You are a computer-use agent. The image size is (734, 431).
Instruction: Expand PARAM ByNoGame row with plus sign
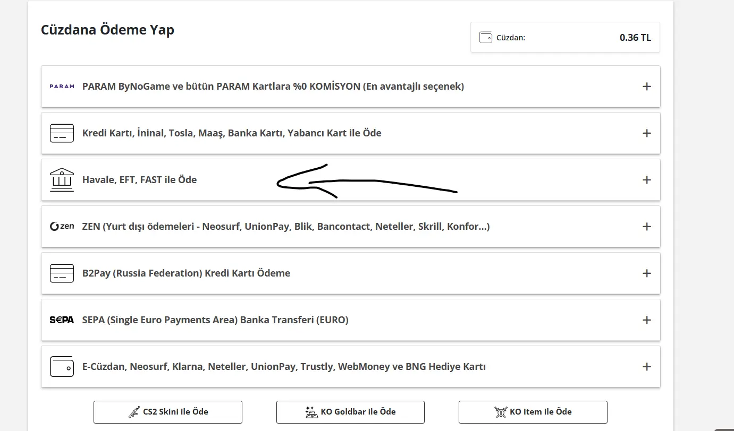[x=647, y=87]
